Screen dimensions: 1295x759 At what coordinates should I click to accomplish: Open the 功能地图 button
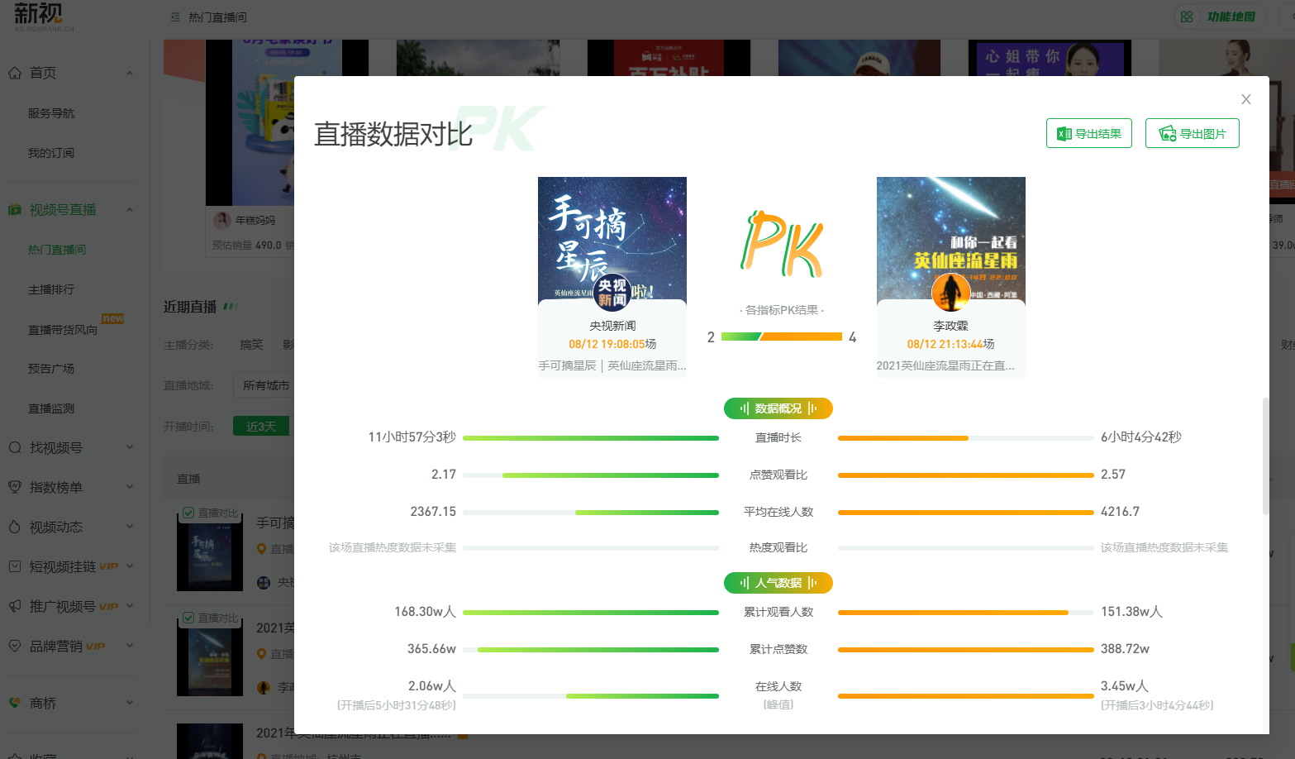click(x=1220, y=17)
